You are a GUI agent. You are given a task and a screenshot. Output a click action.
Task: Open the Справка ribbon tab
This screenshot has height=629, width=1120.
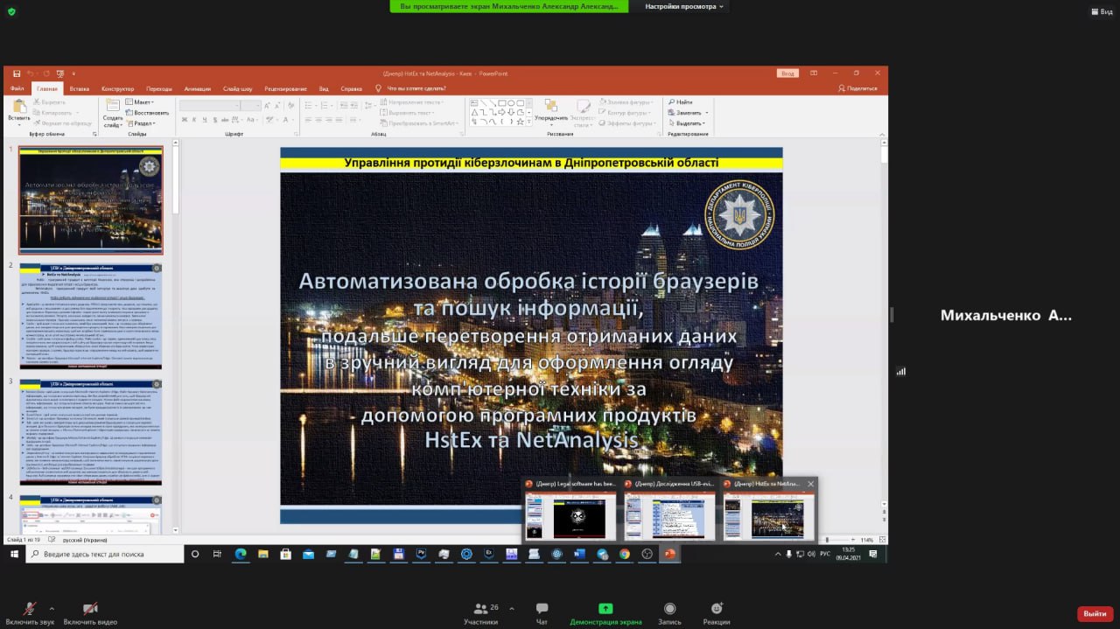coord(352,88)
